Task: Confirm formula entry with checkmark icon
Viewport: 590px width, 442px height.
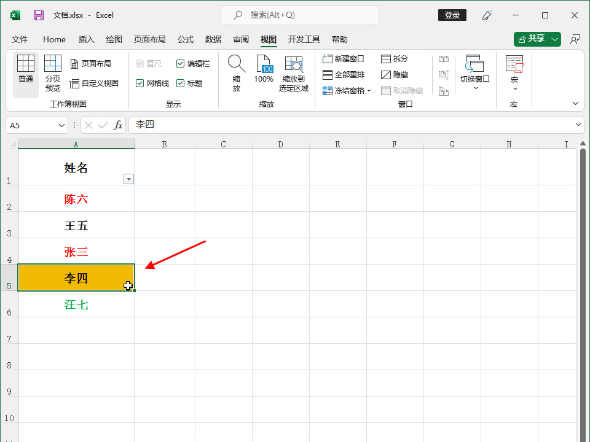Action: pyautogui.click(x=103, y=125)
